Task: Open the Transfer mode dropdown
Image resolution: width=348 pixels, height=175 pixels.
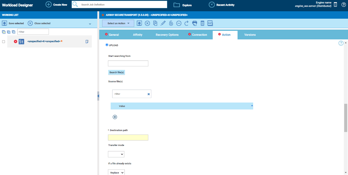Action: click(116, 154)
